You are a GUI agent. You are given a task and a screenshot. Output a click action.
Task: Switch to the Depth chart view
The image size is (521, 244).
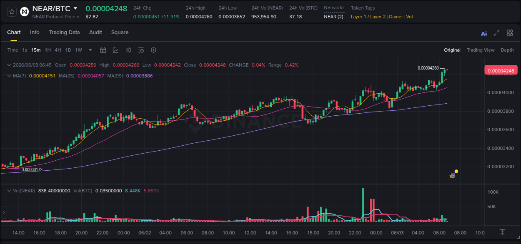pos(507,50)
